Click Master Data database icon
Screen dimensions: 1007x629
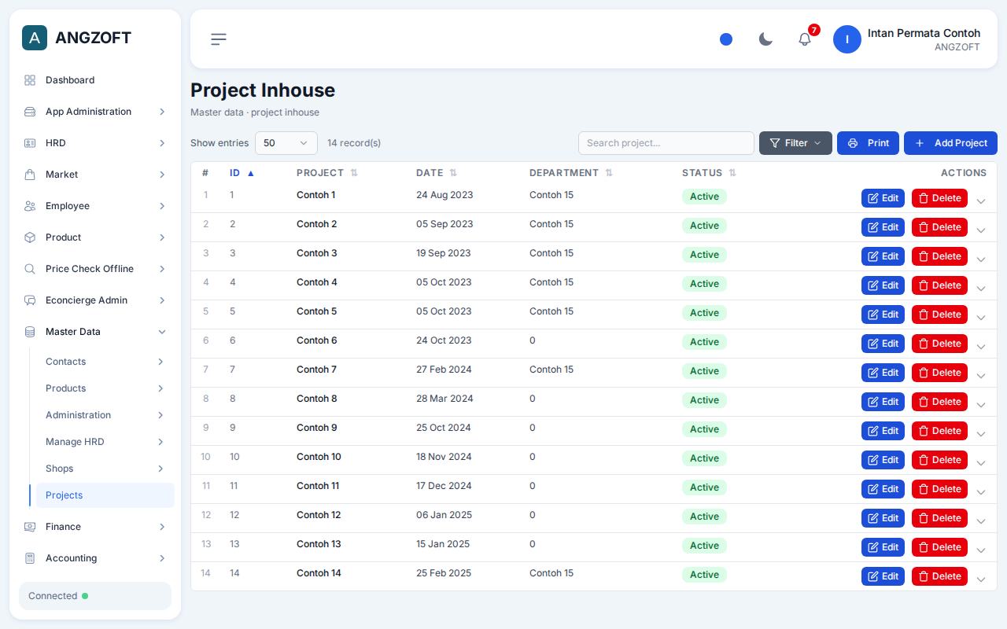[x=30, y=332]
